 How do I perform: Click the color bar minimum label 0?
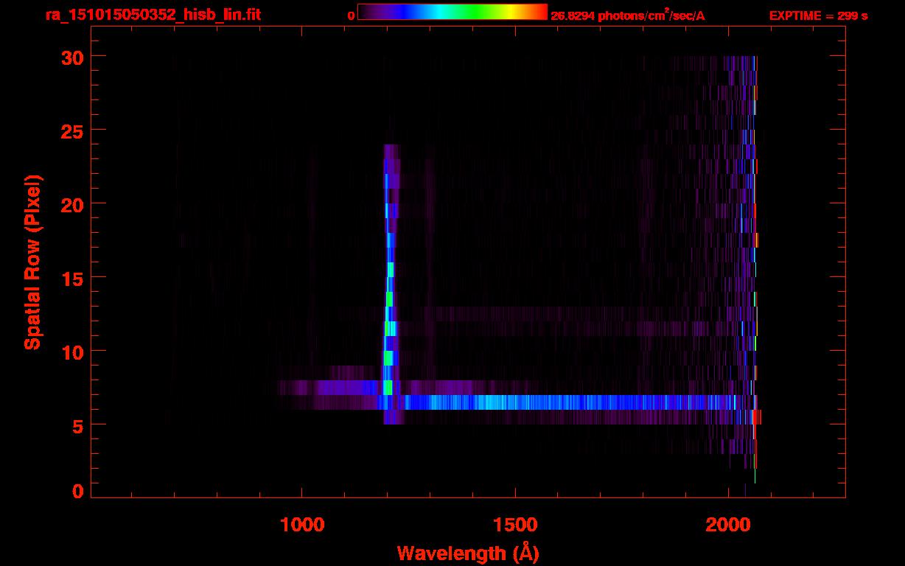tap(351, 15)
